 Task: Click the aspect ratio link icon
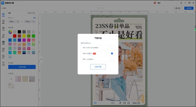(x=22, y=22)
